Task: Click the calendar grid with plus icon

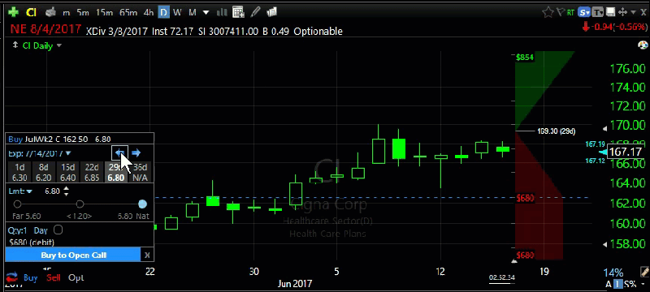Action: click(x=238, y=12)
